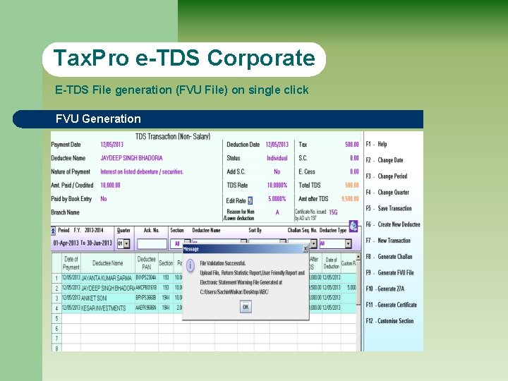
Task: Click PAN cell BPXPS3660B
Action: [x=146, y=298]
